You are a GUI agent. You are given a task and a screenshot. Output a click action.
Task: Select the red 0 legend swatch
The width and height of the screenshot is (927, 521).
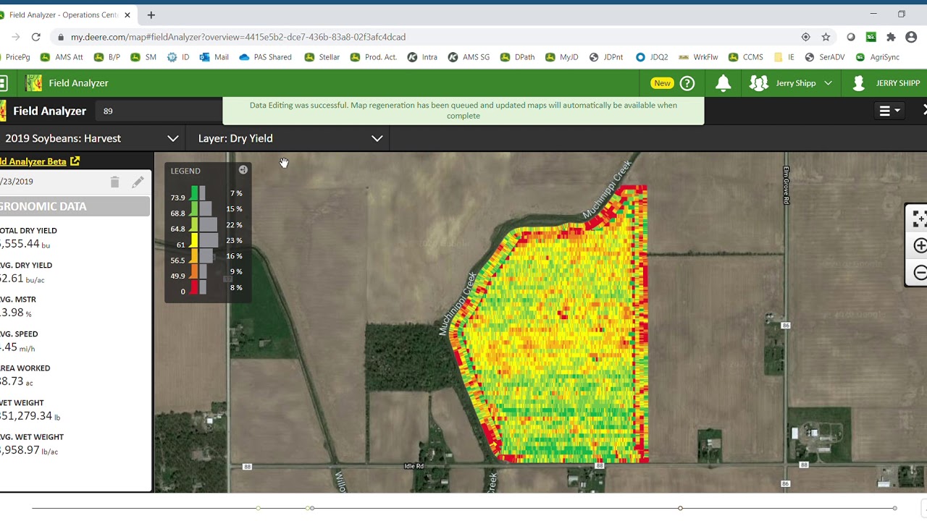click(x=194, y=287)
